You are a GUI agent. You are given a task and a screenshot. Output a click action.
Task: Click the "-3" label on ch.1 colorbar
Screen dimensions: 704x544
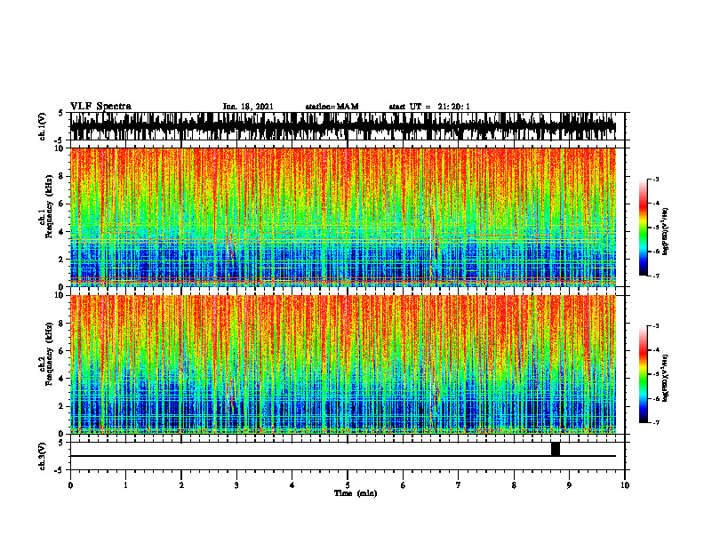tap(655, 179)
